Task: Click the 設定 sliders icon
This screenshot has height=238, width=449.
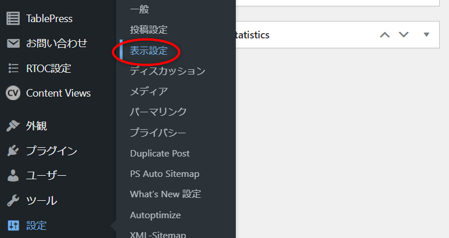Action: tap(13, 225)
